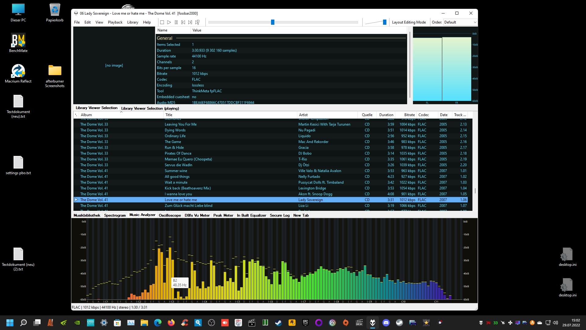586x330 pixels.
Task: Open Papierkorb recycle bin icon
Action: [55, 13]
